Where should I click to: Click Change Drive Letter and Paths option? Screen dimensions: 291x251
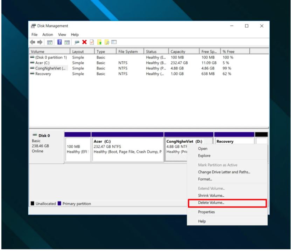pos(224,172)
